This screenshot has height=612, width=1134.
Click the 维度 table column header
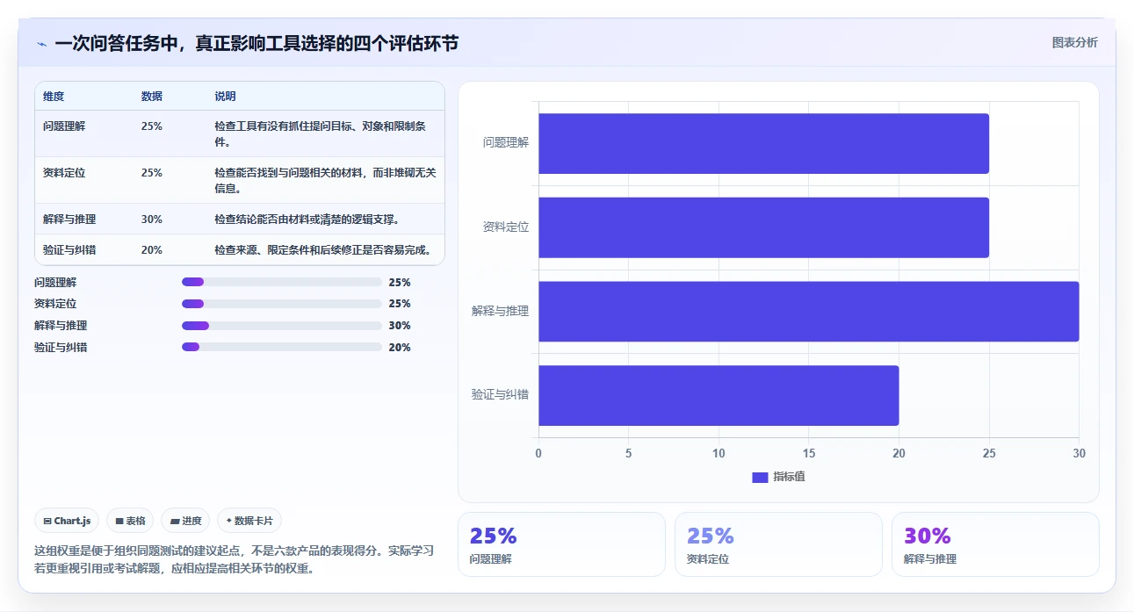coord(54,97)
